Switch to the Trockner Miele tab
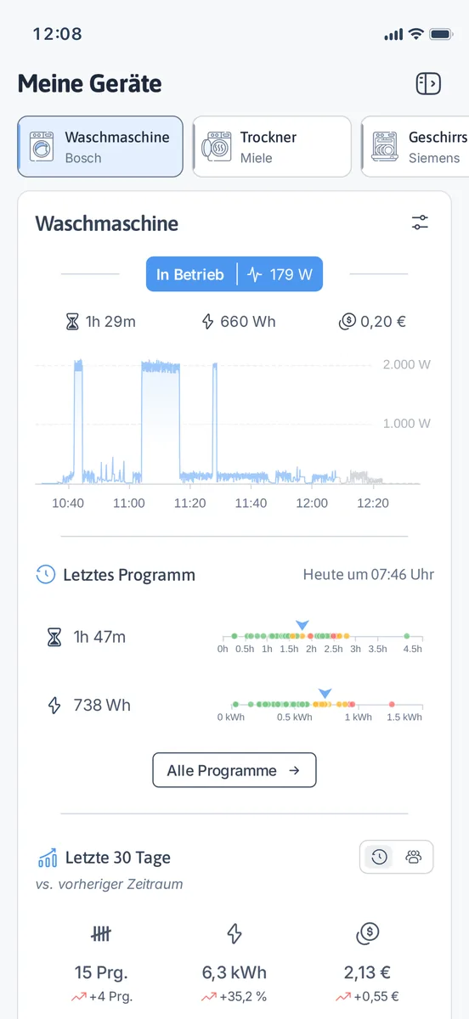The image size is (469, 1019). [x=272, y=147]
